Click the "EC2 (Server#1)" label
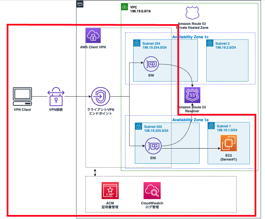The width and height of the screenshot is (265, 219). tap(228, 157)
